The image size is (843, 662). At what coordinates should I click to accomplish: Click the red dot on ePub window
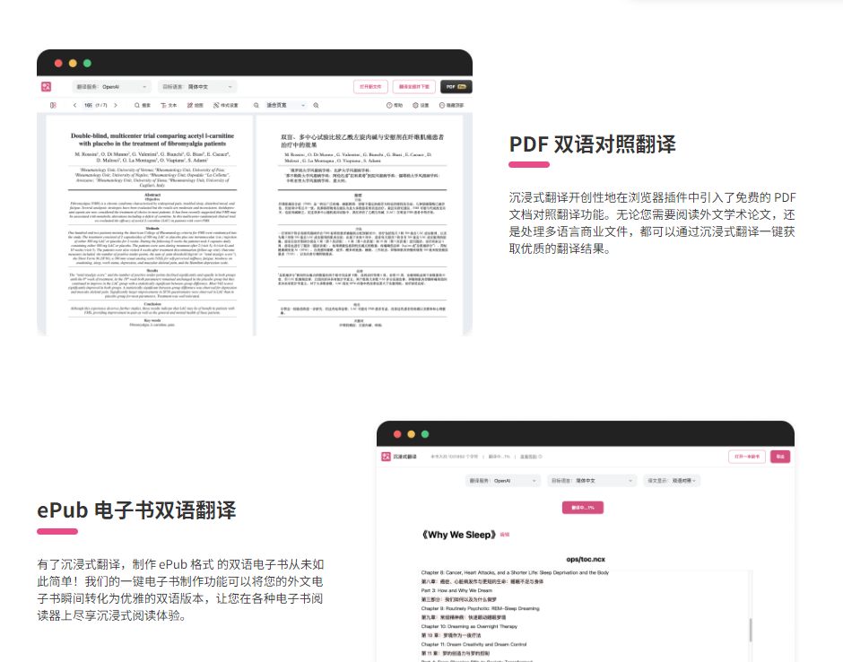tap(397, 434)
